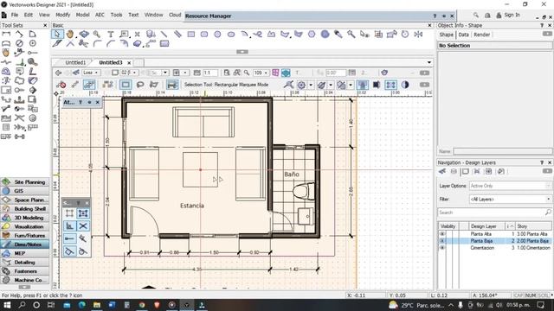The height and width of the screenshot is (311, 554).
Task: Open the GIS tool set
Action: (25, 191)
